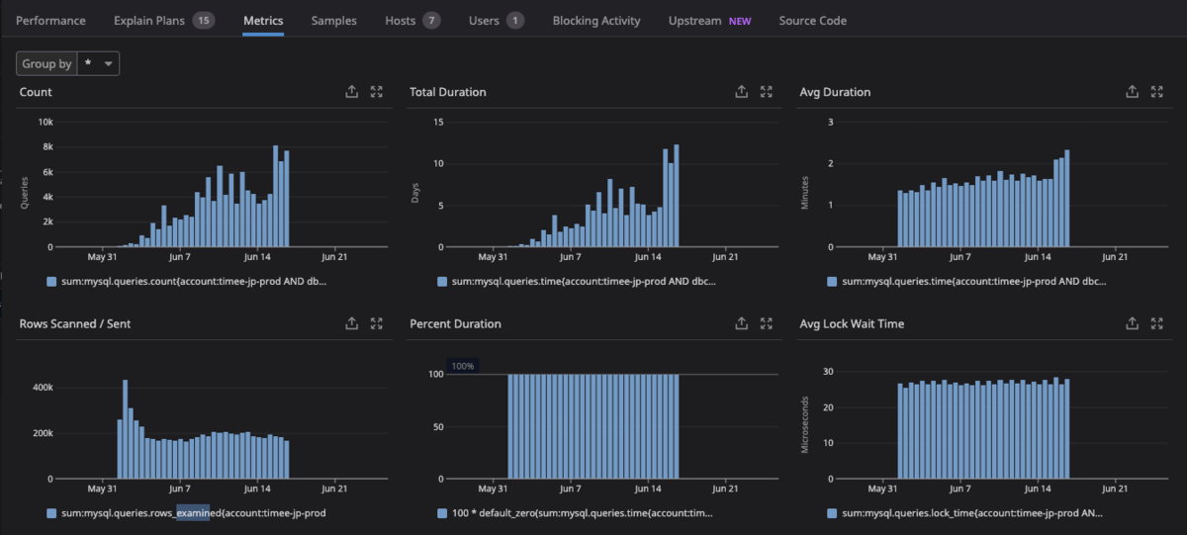Expand Percent Duration graph fullscreen
Viewport: 1187px width, 535px height.
pyautogui.click(x=766, y=323)
